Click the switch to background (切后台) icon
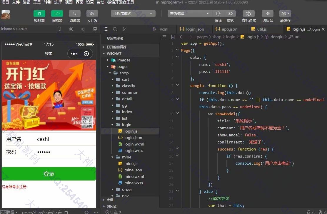327x214 pixels. click(268, 14)
